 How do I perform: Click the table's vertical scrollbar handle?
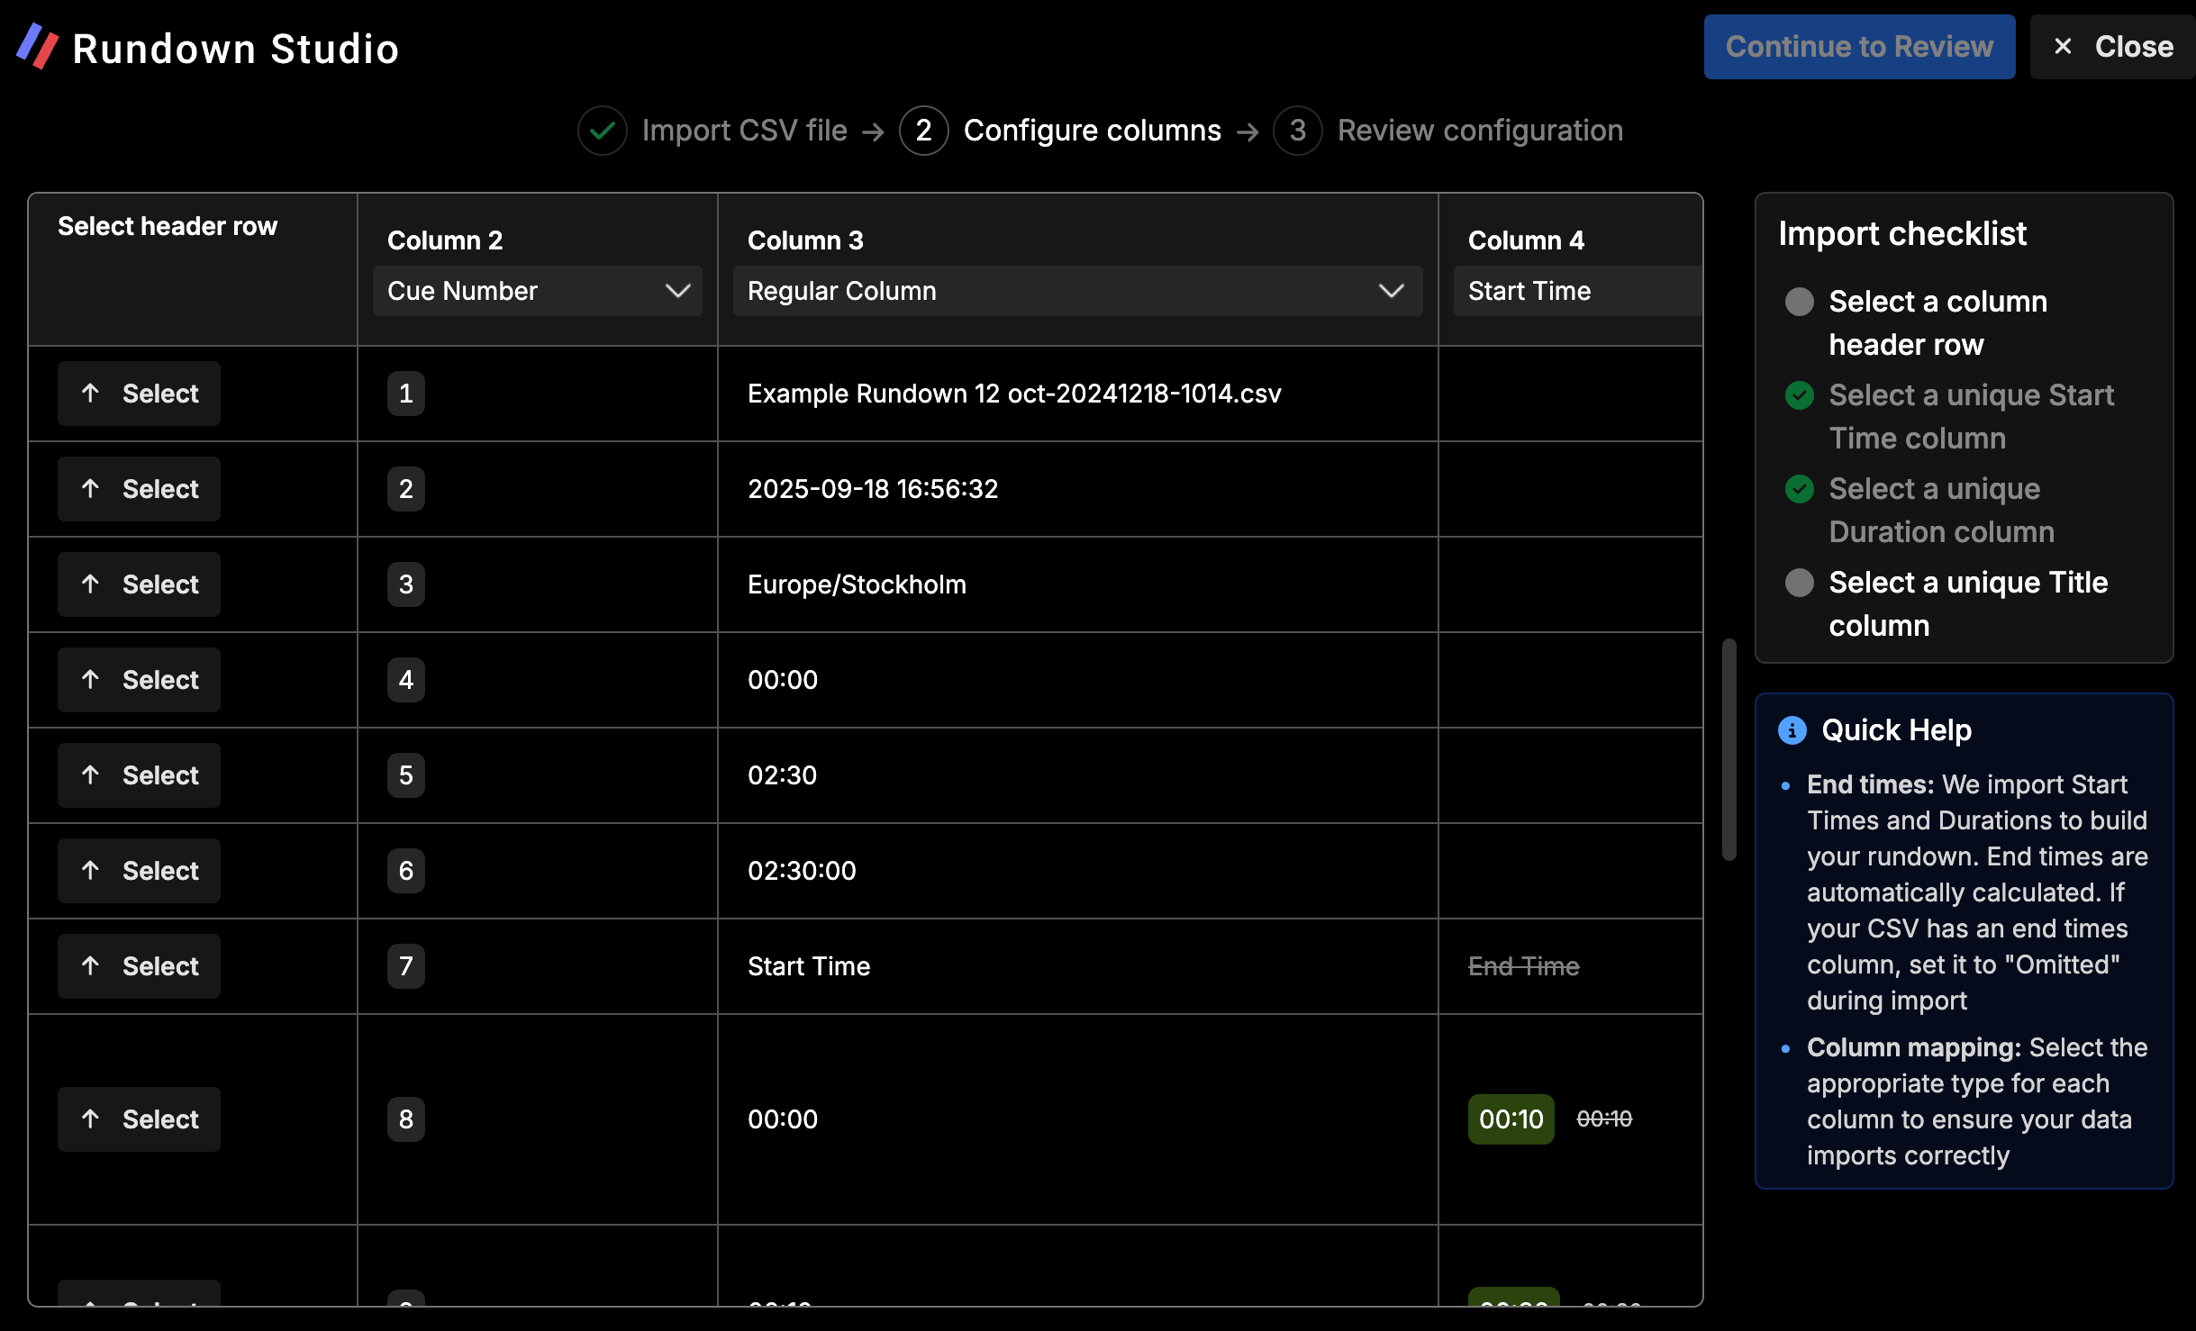pos(1729,749)
